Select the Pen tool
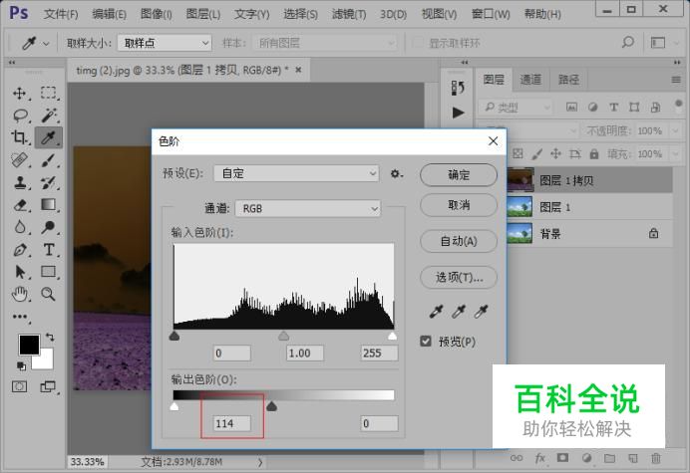The image size is (690, 473). [x=19, y=250]
